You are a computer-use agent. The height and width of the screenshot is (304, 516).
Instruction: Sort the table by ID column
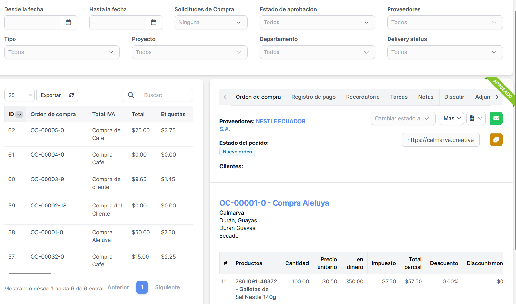(15, 114)
